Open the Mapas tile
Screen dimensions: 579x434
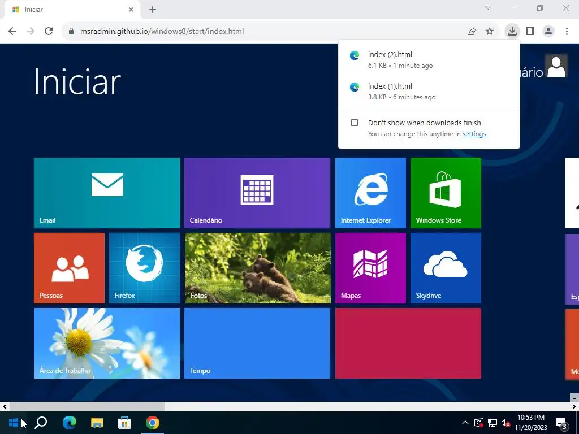[x=370, y=268]
